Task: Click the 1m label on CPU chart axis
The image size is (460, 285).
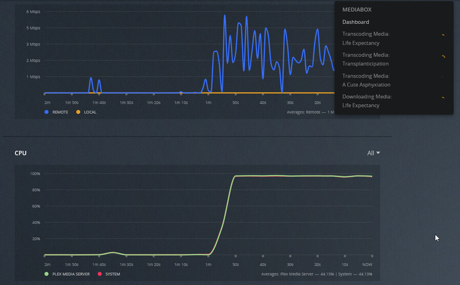Action: point(208,265)
